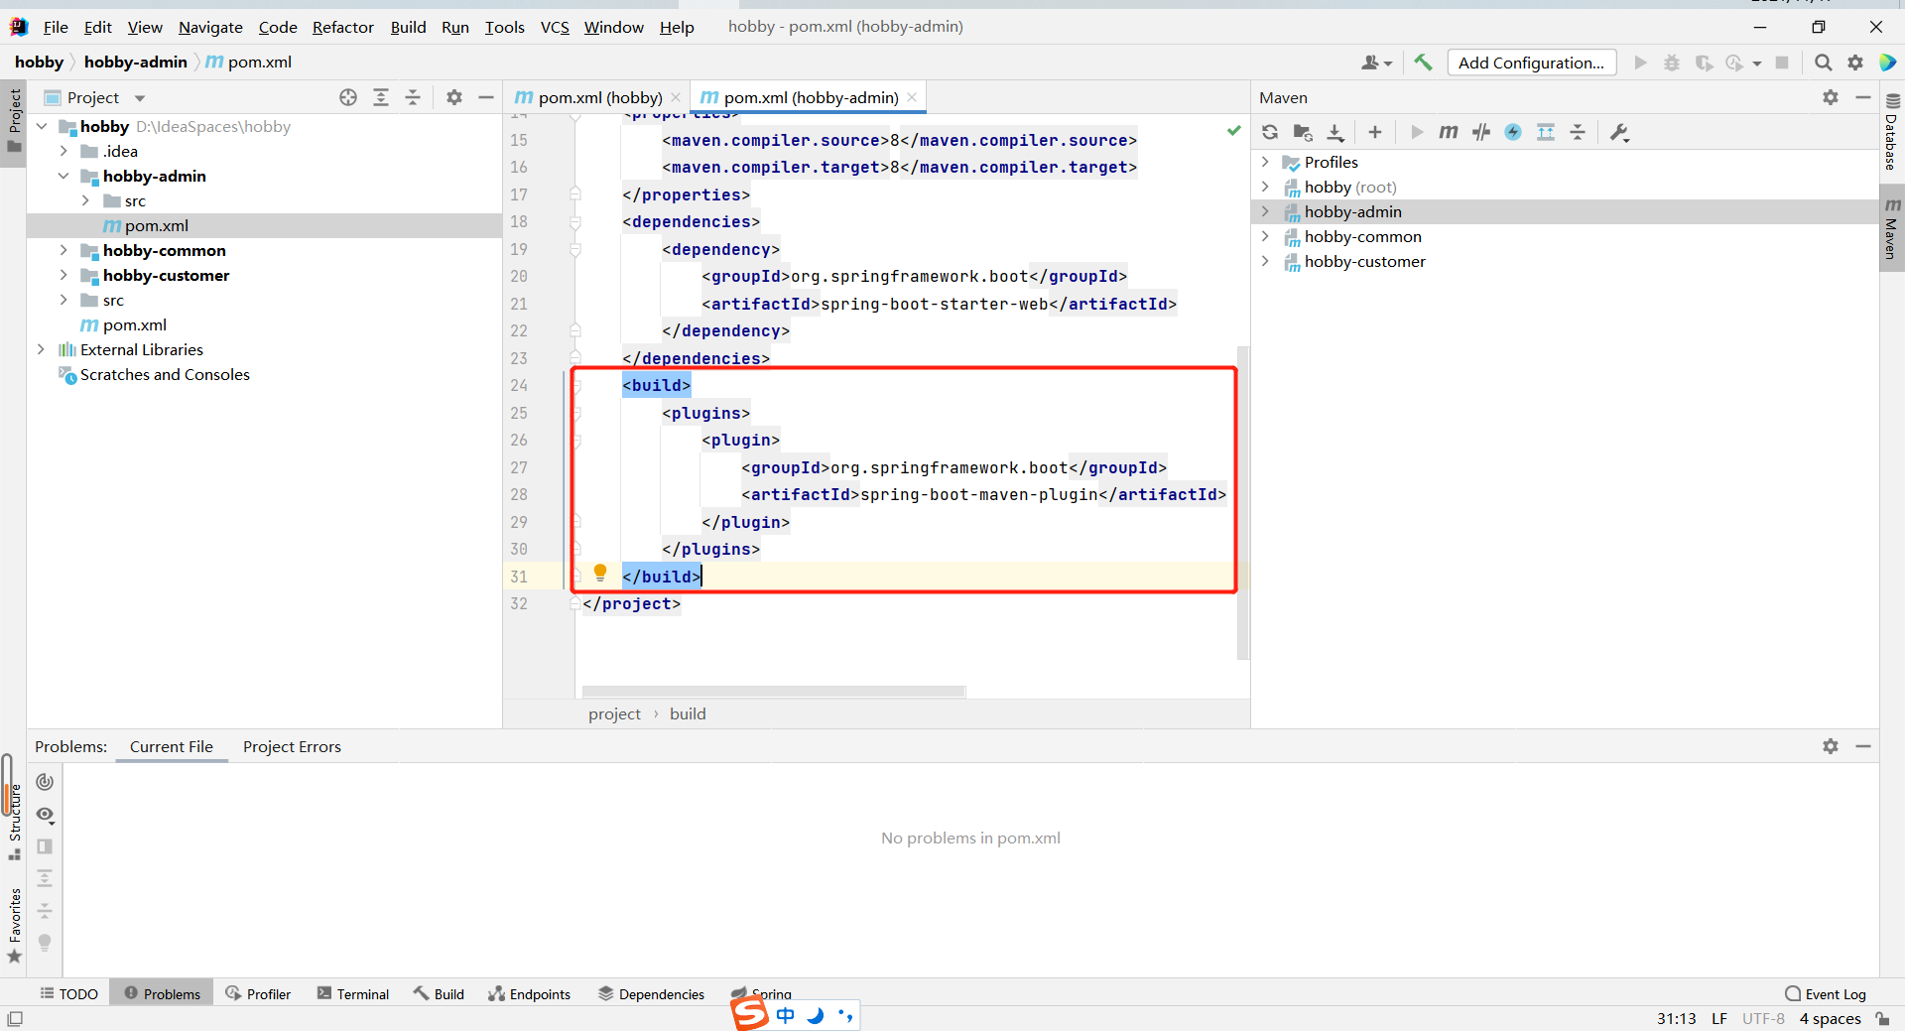The width and height of the screenshot is (1905, 1031).
Task: Click Generate Sources and Update Folders icon
Action: click(x=1303, y=132)
